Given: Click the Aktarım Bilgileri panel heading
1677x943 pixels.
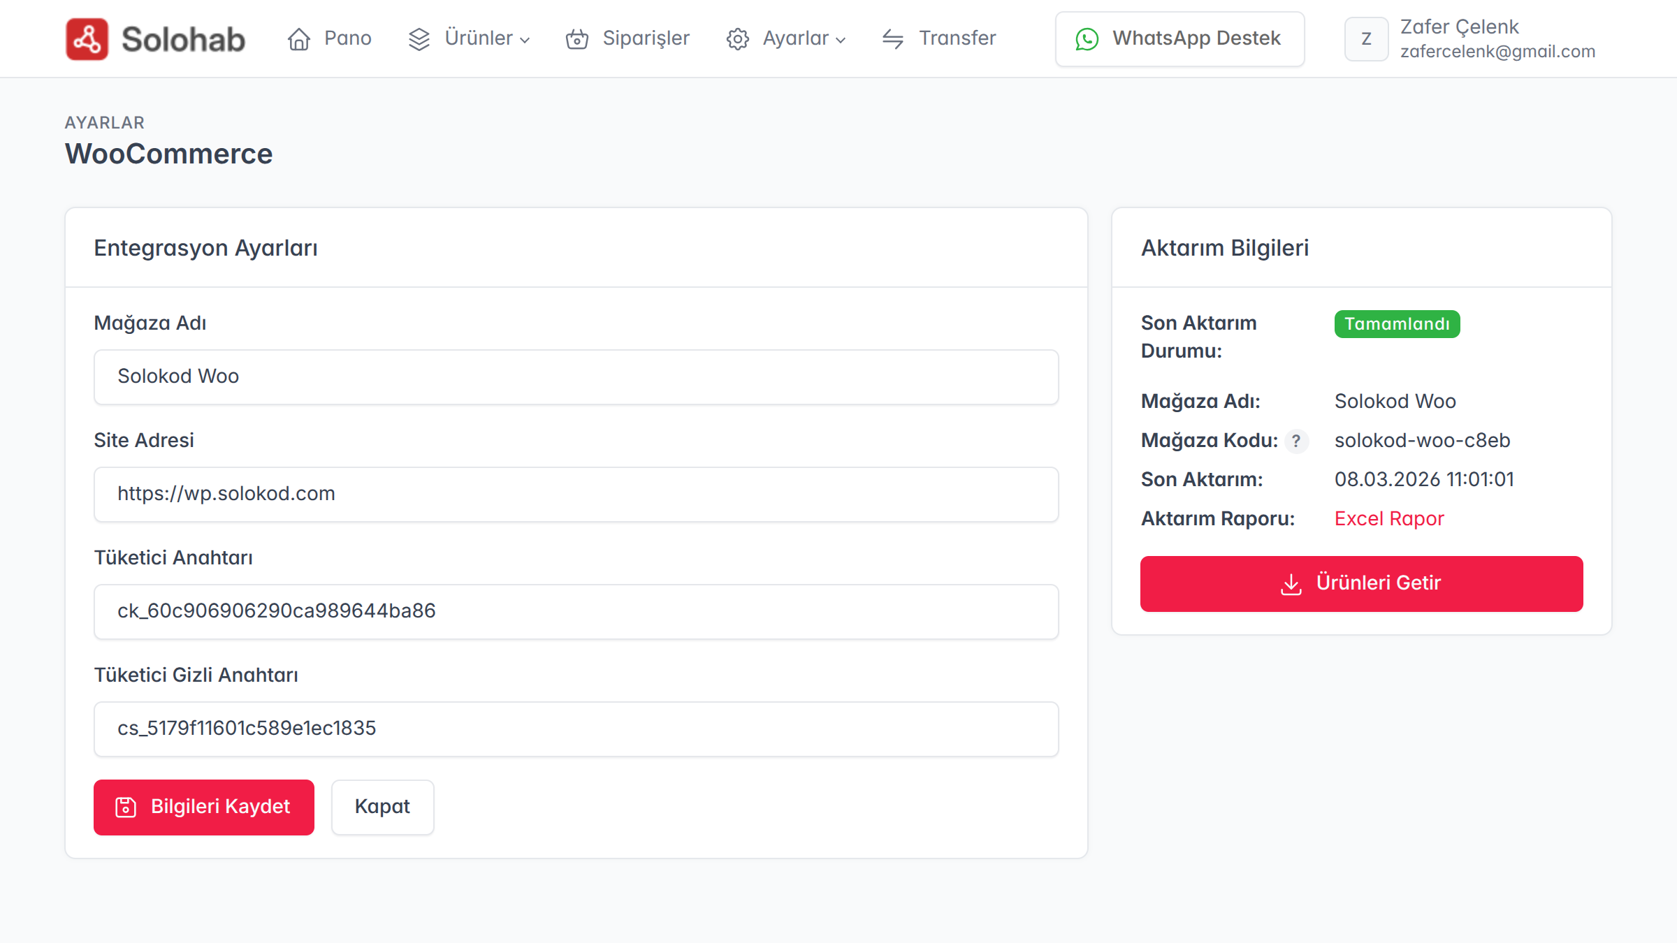Looking at the screenshot, I should pos(1225,248).
